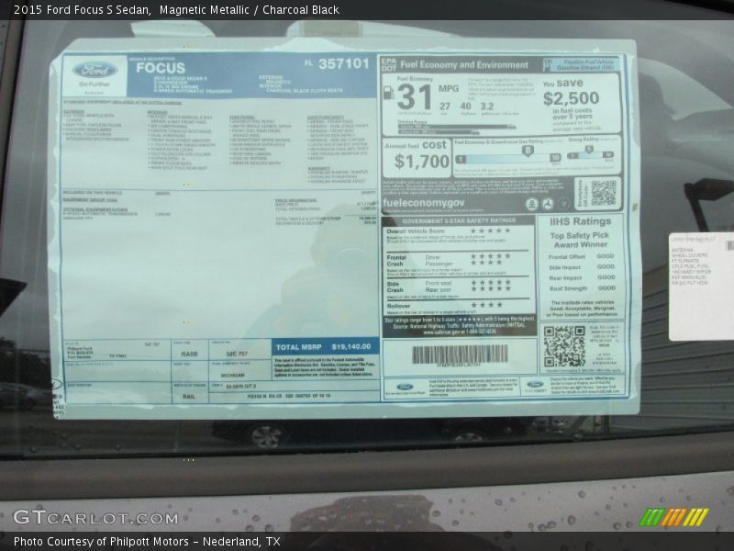Click the TOTAL MSRP $19,140.00 box

pyautogui.click(x=325, y=347)
